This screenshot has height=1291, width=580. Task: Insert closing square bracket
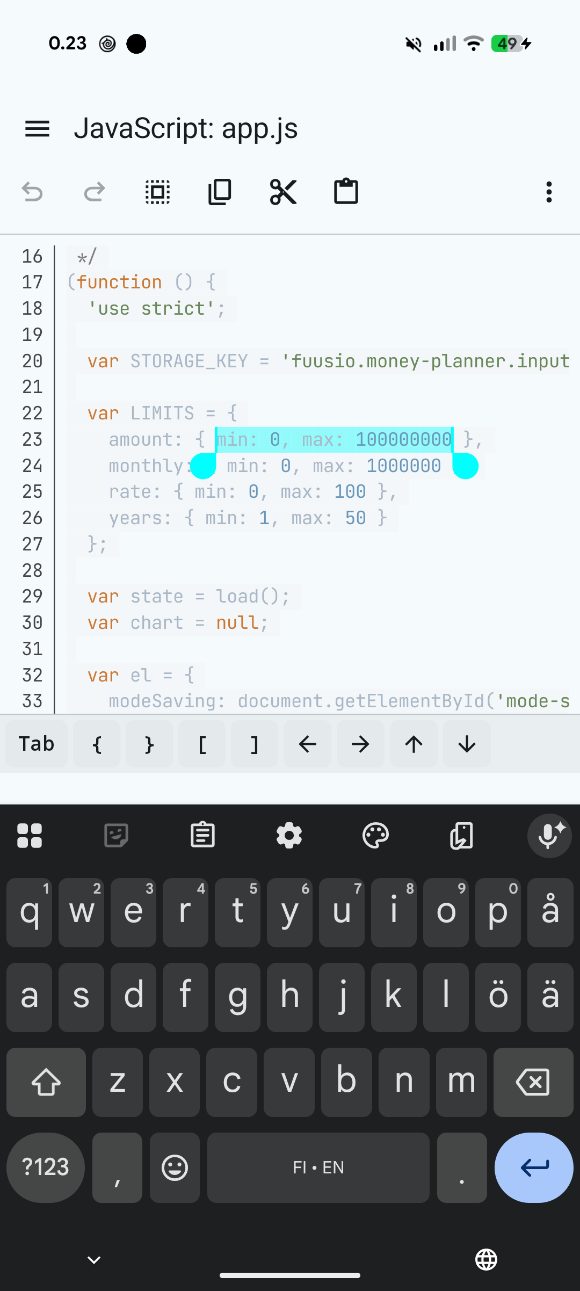[255, 744]
